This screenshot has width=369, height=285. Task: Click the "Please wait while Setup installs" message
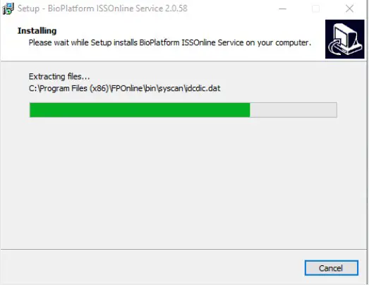(83, 42)
